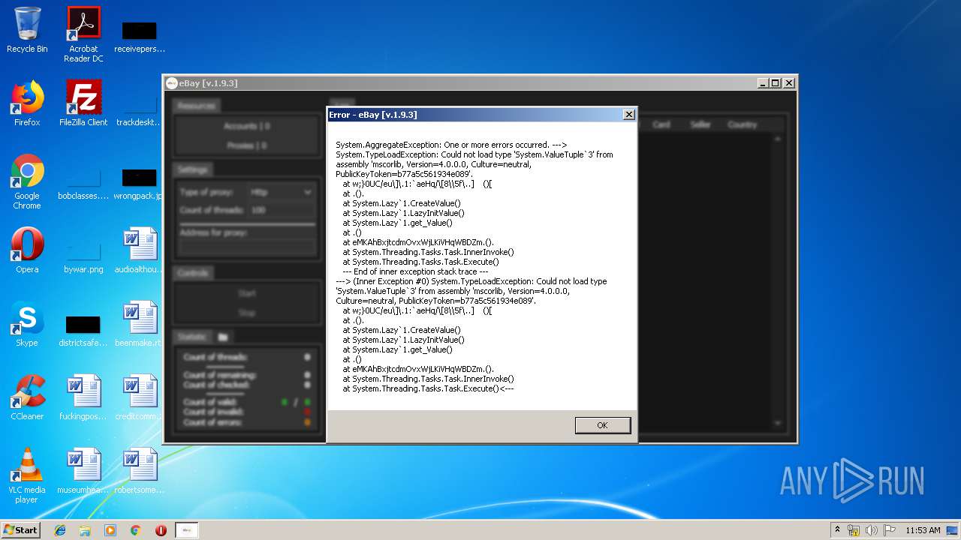Select the creditcomm... Word document icon
Screen dimensions: 961x540
click(140, 397)
